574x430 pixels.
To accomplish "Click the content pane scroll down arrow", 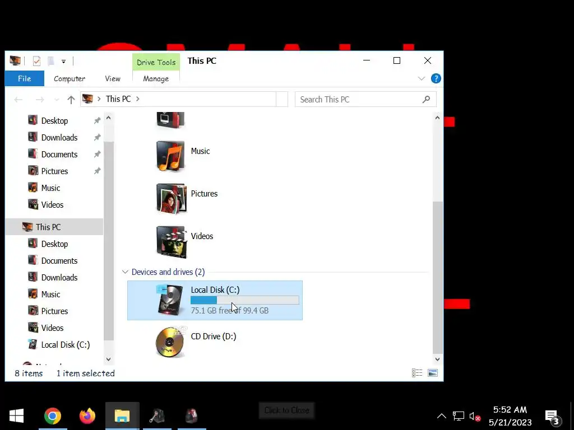I will (437, 359).
